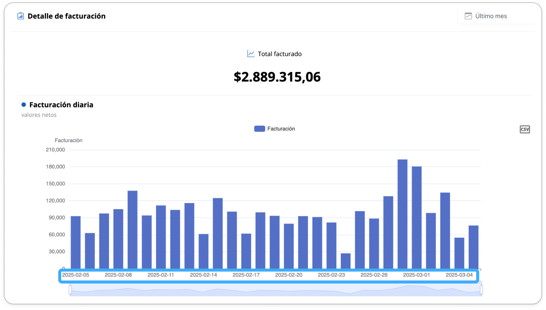Image resolution: width=546 pixels, height=310 pixels.
Task: Click the calendar icon in the Último mes selector
Action: click(468, 16)
